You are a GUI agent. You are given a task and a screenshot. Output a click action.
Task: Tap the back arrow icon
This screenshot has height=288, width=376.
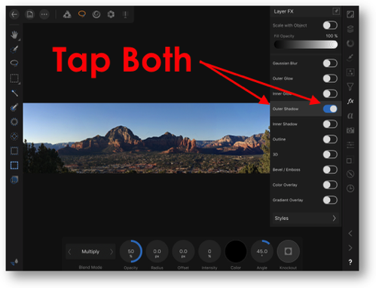point(14,14)
